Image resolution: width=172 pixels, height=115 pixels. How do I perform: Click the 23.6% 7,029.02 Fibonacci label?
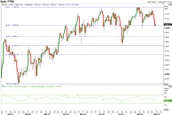pos(12,25)
